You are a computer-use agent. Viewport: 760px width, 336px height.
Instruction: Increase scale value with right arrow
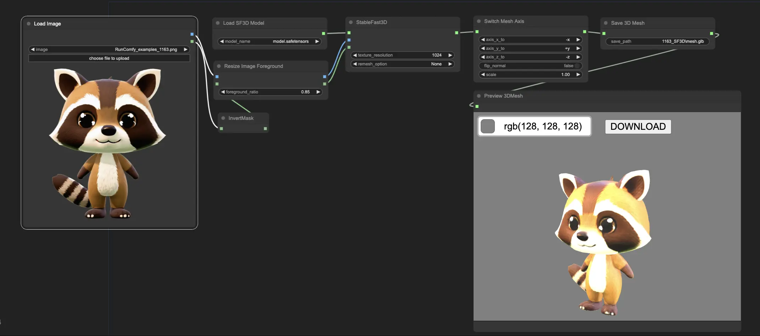(x=578, y=75)
